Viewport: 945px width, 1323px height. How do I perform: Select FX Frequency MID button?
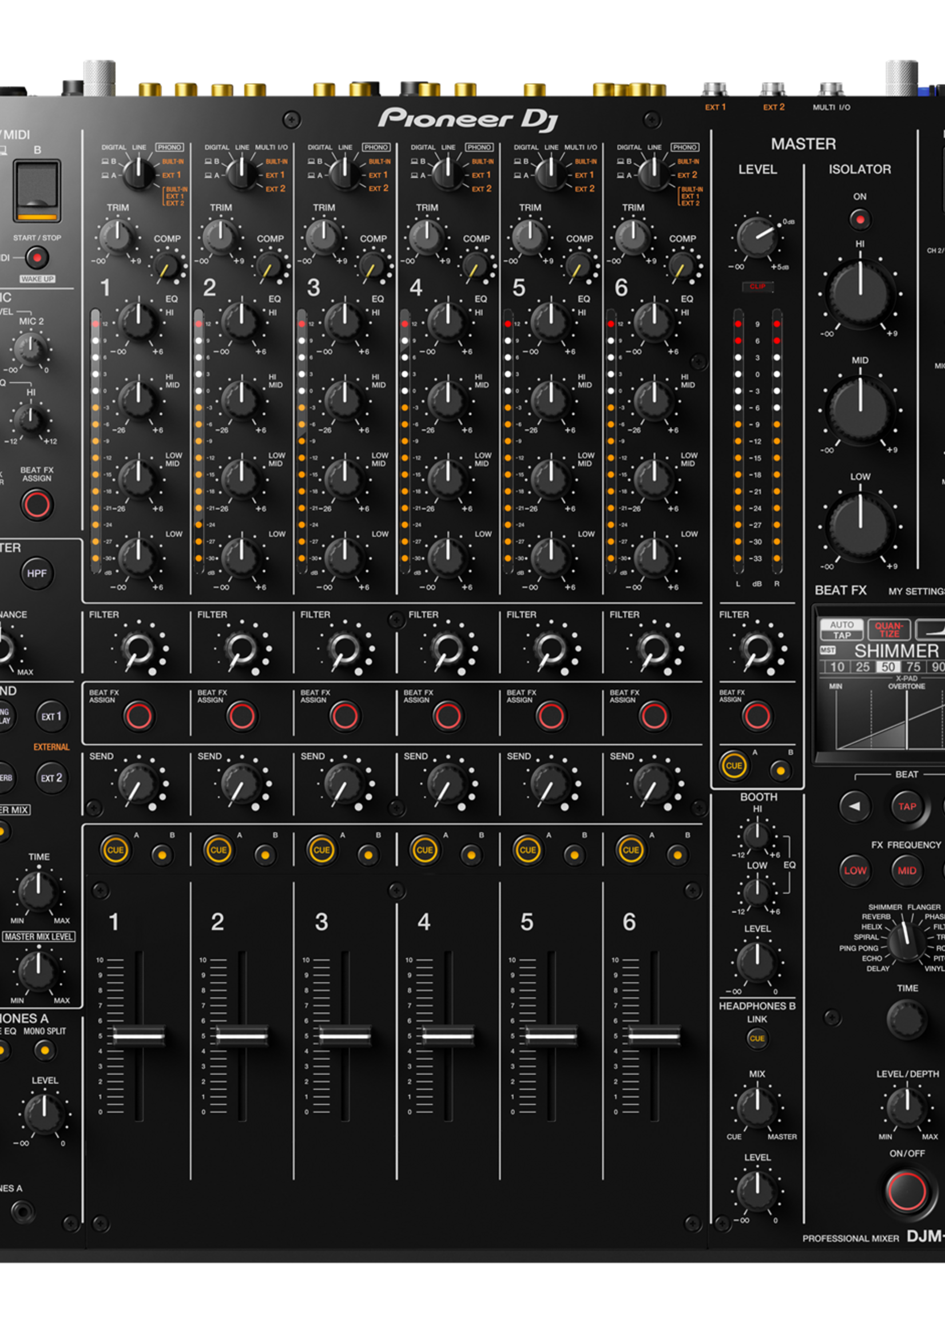tap(907, 871)
